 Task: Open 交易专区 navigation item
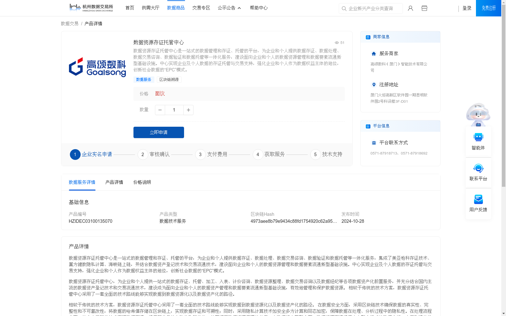tap(201, 8)
